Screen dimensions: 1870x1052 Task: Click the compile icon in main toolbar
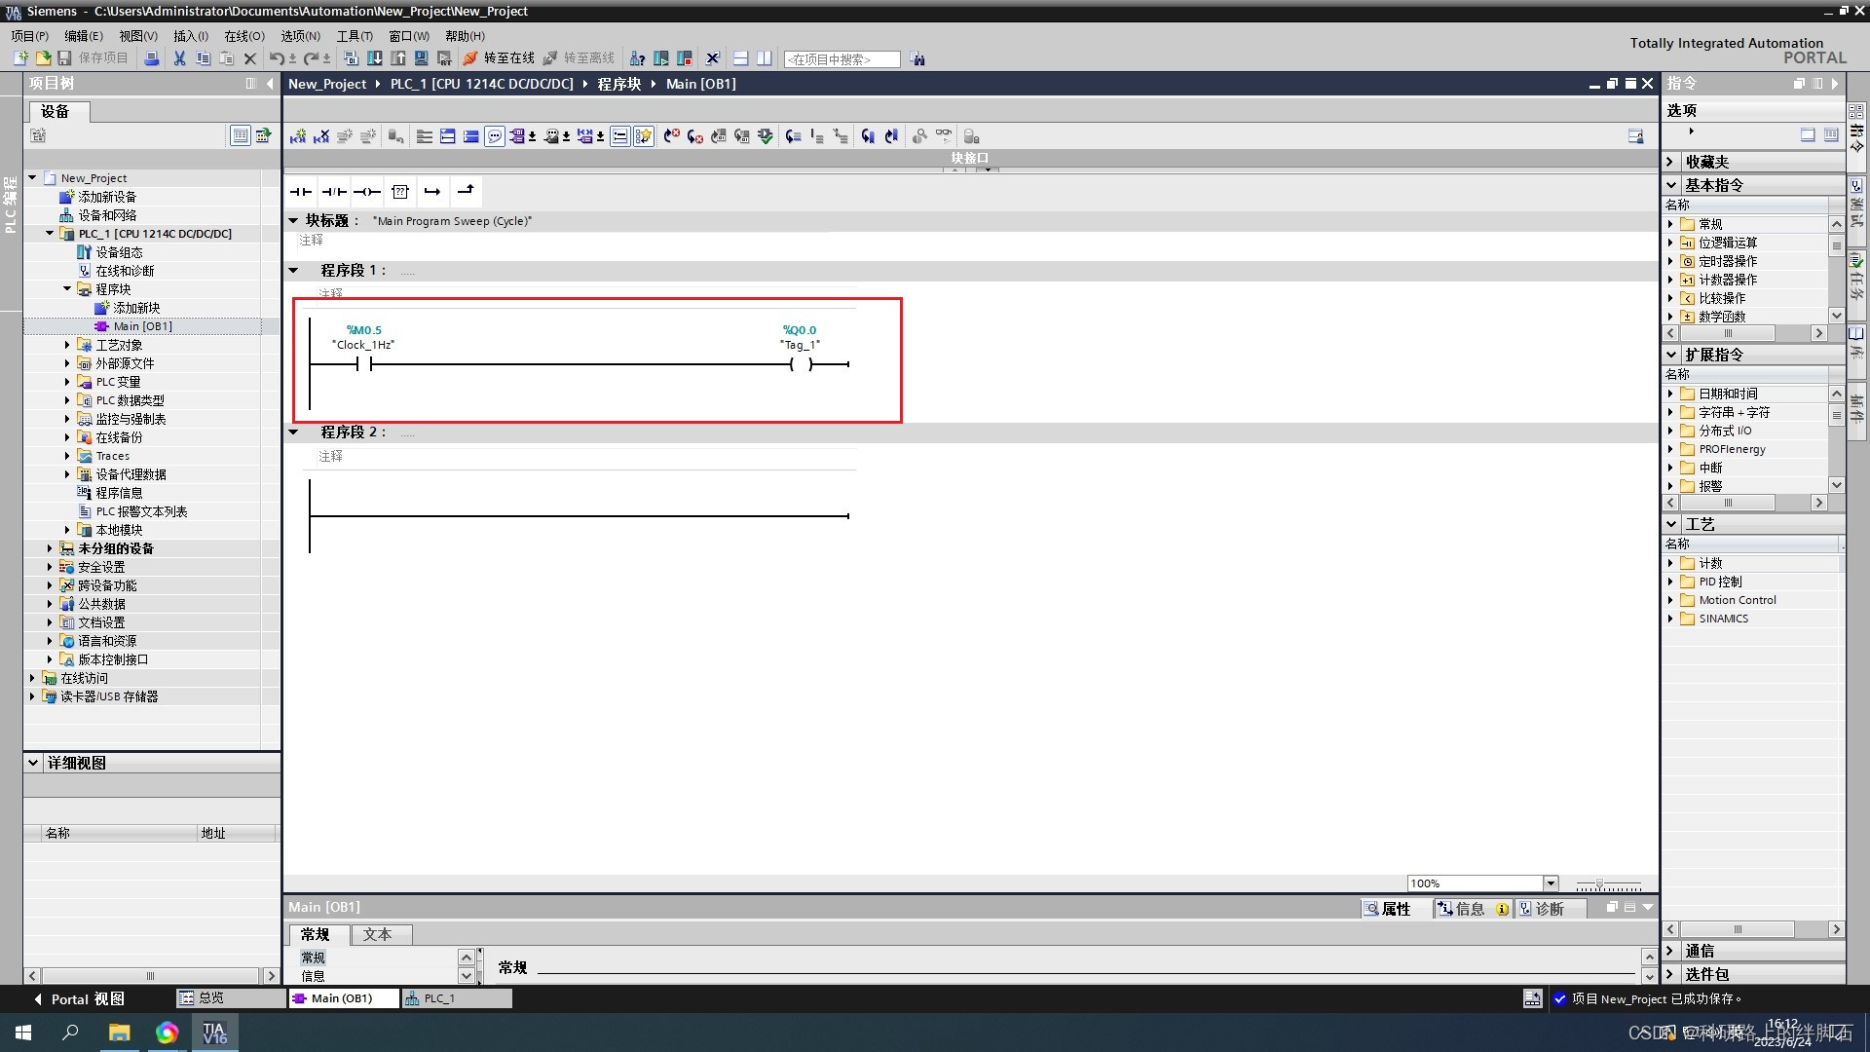(x=352, y=58)
